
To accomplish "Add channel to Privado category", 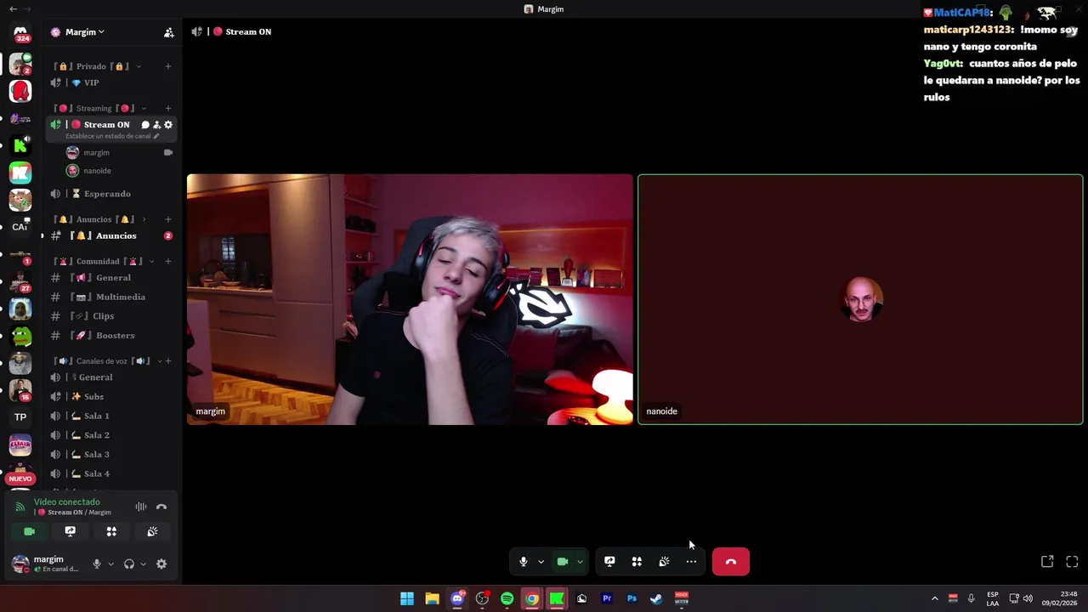I will [x=167, y=66].
